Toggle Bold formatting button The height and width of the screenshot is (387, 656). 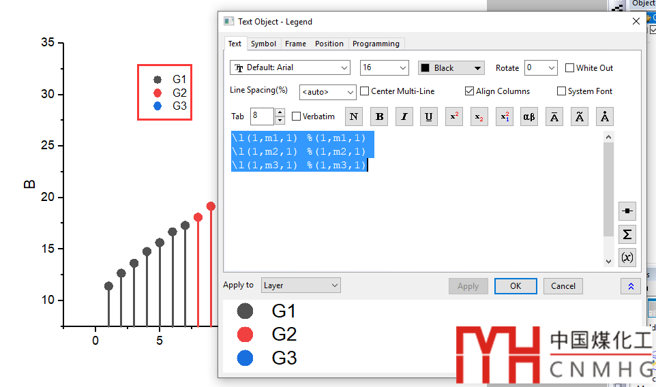pyautogui.click(x=379, y=117)
